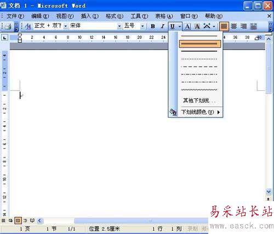Open the Styles and Formatting icon
The height and width of the screenshot is (234, 274).
point(28,26)
